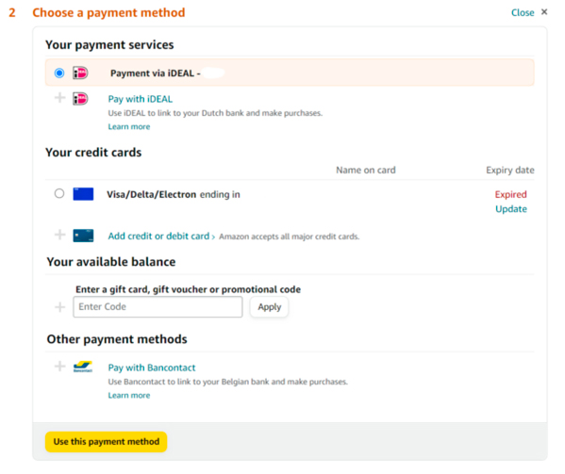Image resolution: width=565 pixels, height=474 pixels.
Task: Click Update for the expired card
Action: point(511,209)
